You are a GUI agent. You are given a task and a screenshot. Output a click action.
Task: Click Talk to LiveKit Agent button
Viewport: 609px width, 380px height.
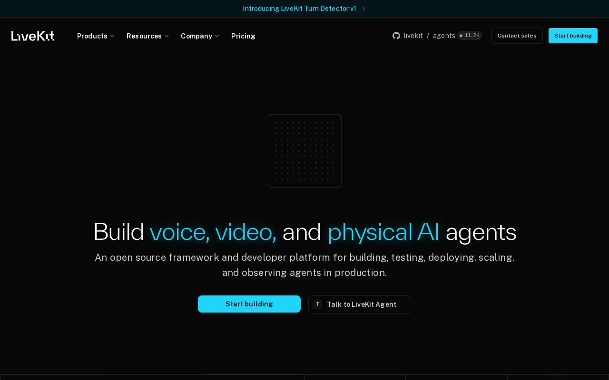(360, 304)
